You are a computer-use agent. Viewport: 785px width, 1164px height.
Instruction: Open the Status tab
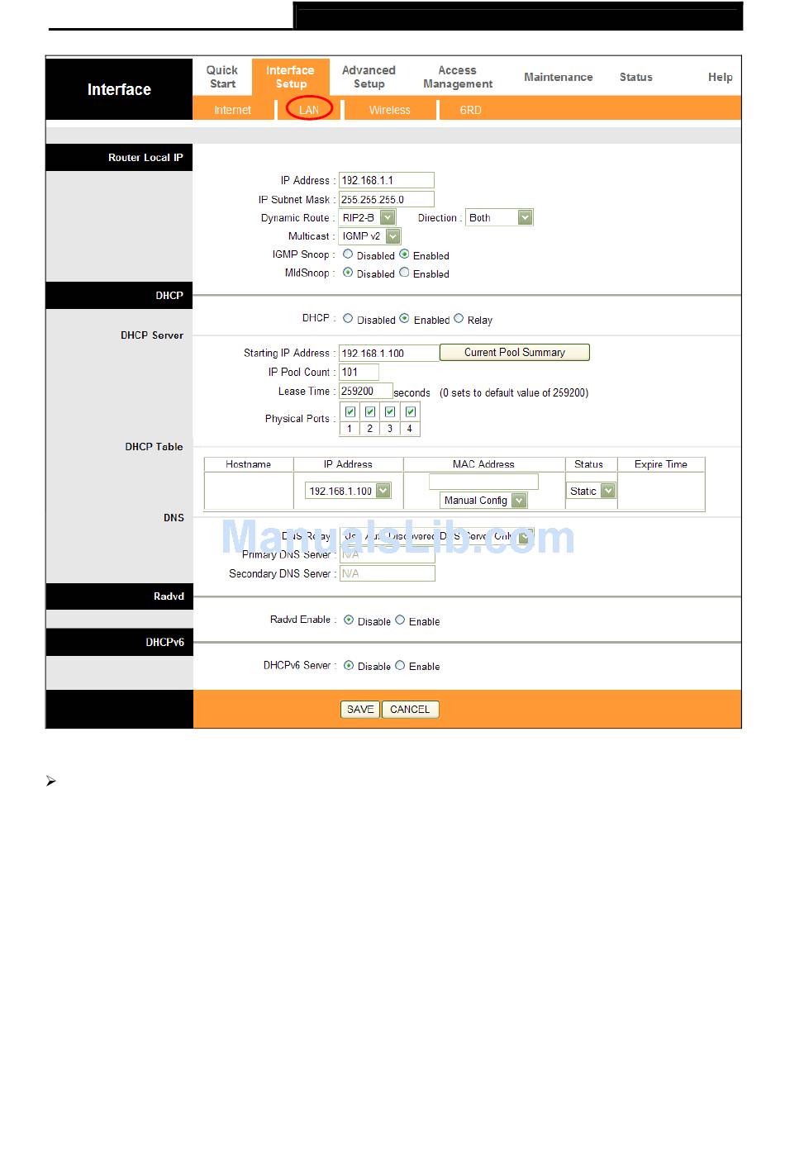point(636,77)
